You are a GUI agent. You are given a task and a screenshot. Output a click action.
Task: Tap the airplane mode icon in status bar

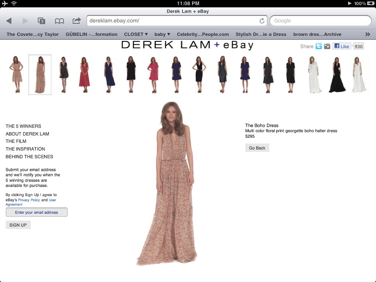[5, 3]
